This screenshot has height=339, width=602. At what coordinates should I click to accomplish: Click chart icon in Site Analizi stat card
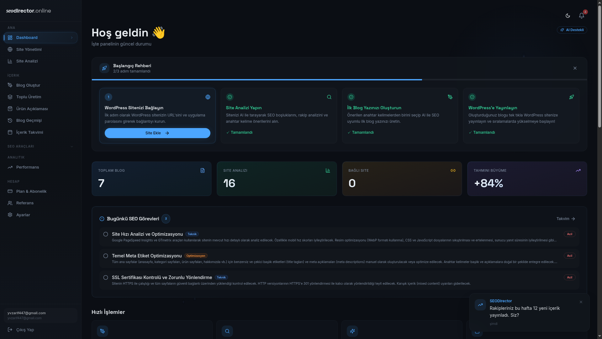(x=328, y=170)
